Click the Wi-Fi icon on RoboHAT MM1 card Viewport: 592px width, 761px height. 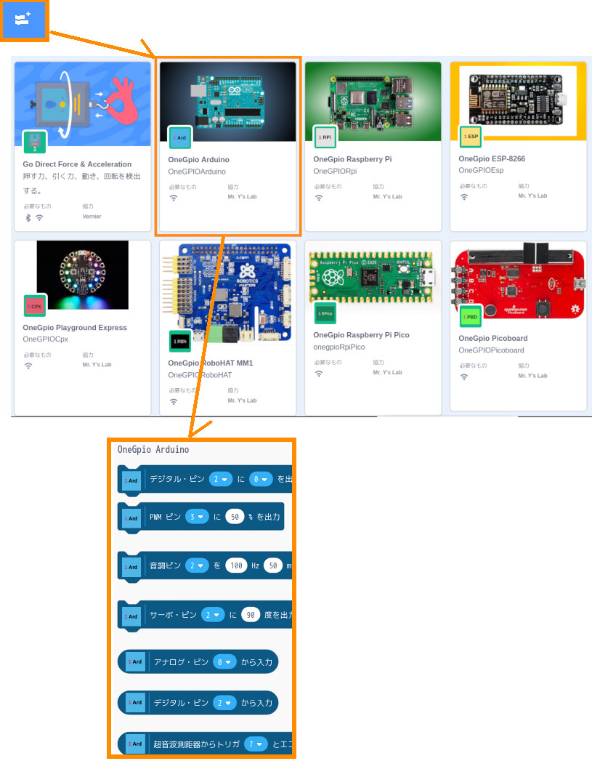click(x=174, y=402)
